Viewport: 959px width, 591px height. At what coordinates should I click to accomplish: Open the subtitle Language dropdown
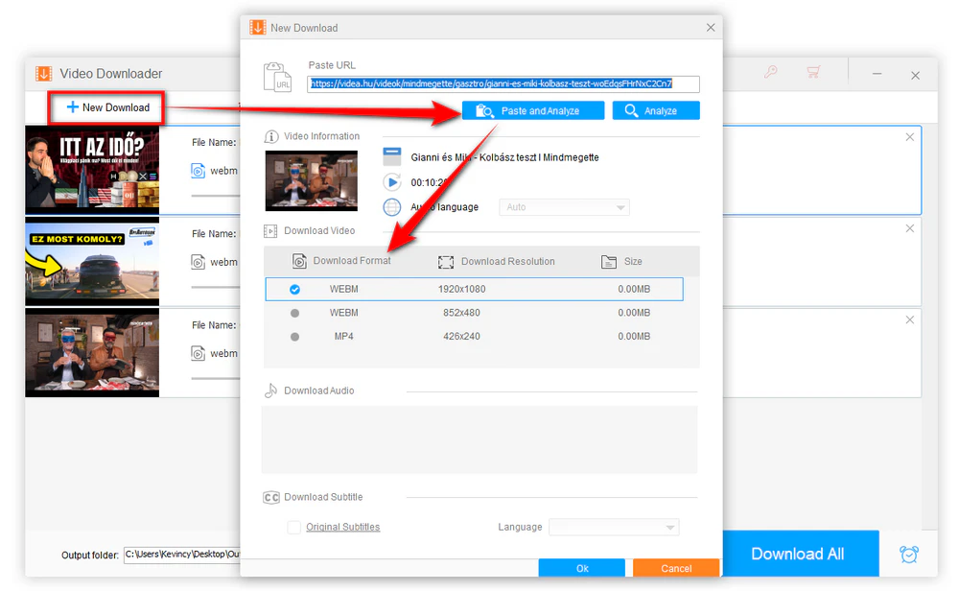(613, 527)
